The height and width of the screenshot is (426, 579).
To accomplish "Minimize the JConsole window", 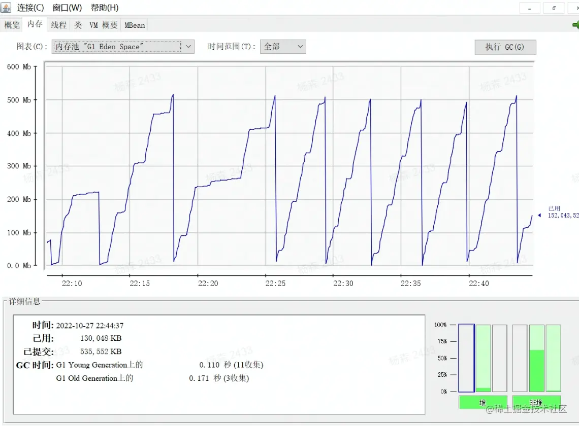I will point(530,8).
